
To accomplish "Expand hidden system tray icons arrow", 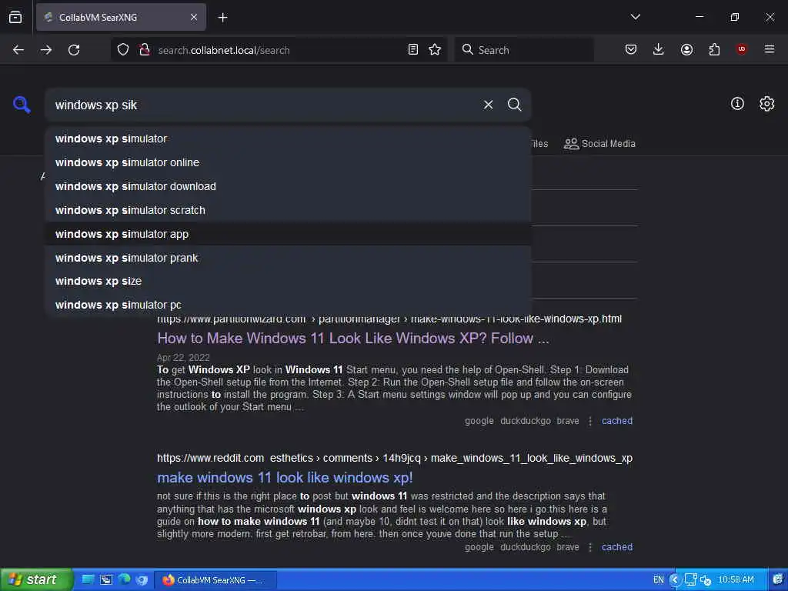I will (675, 580).
